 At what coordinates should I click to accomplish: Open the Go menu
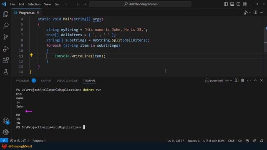coord(57,4)
